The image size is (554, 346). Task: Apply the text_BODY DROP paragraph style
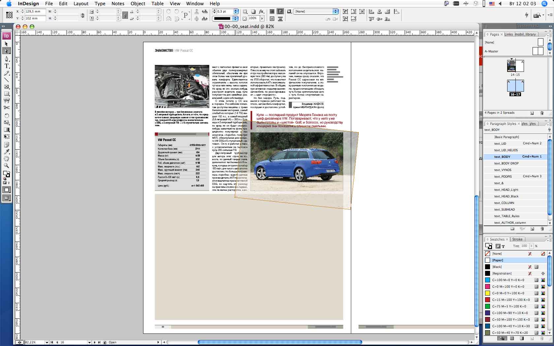coord(515,163)
